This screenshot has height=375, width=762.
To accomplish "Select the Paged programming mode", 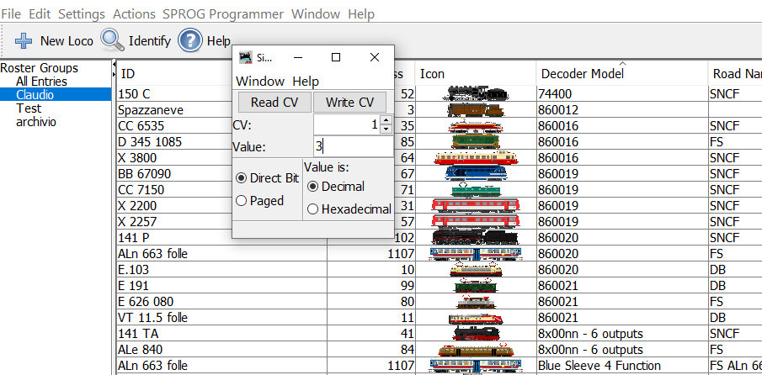I will click(242, 201).
